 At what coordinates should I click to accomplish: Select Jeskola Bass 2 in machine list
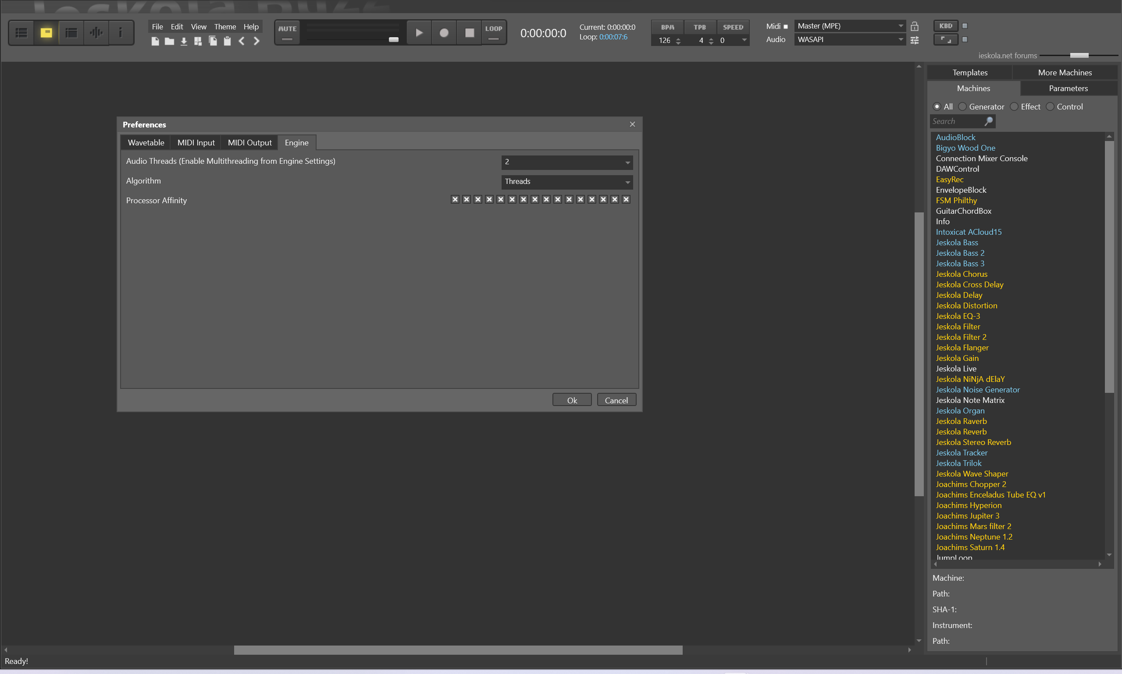960,253
